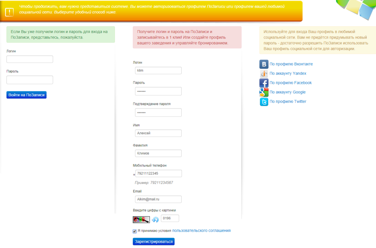Click the Vkontakte social login icon
Screen dimensions: 376x248
coord(264,64)
